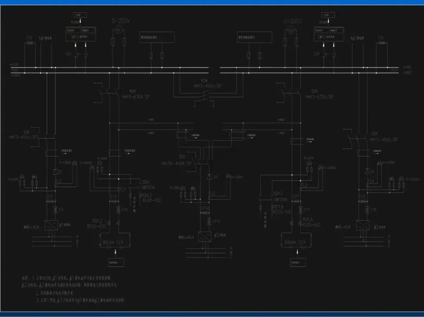Click the 1DK switch label
This screenshot has width=424, height=317.
[26, 132]
